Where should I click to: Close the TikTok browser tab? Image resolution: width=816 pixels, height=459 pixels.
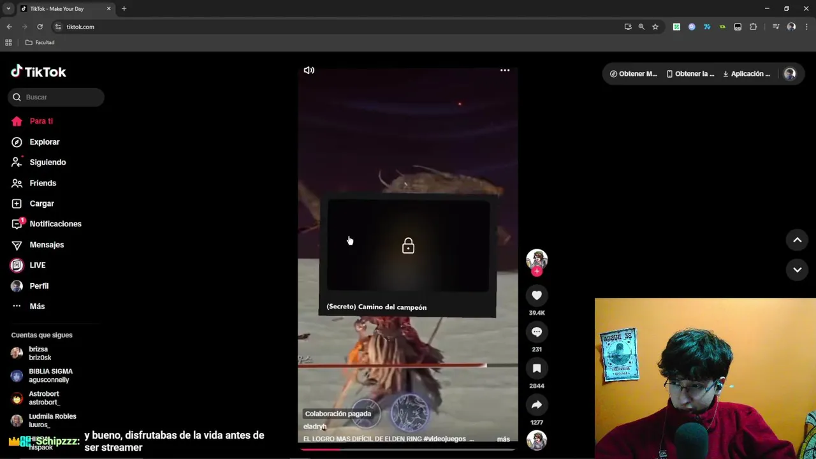pyautogui.click(x=108, y=9)
